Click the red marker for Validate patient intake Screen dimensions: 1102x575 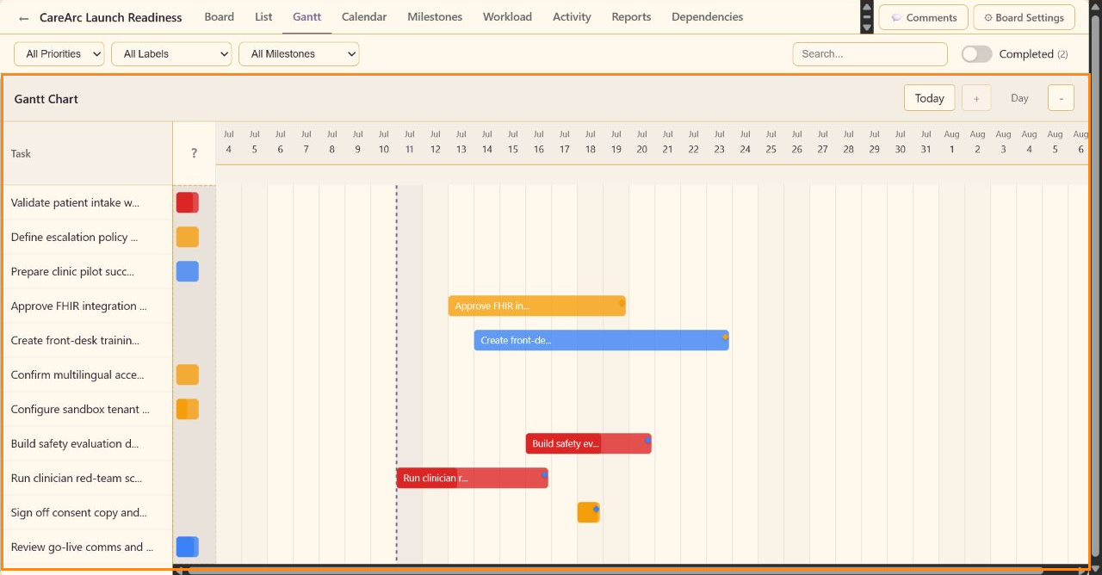tap(188, 202)
